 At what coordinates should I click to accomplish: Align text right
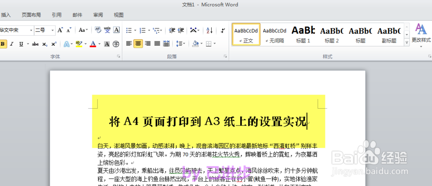coord(148,44)
